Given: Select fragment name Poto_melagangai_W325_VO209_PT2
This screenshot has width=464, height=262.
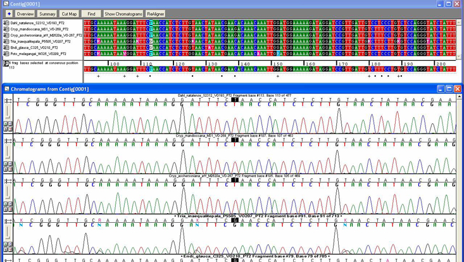Looking at the screenshot, I should [x=38, y=54].
